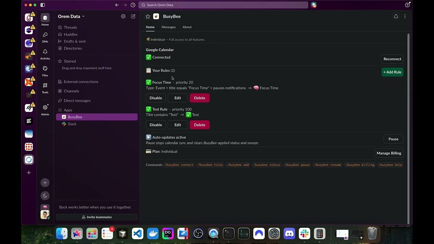Screen dimensions: 434x244
Task: Toggle the sidebar layout icon in title bar
Action: coord(42,5)
